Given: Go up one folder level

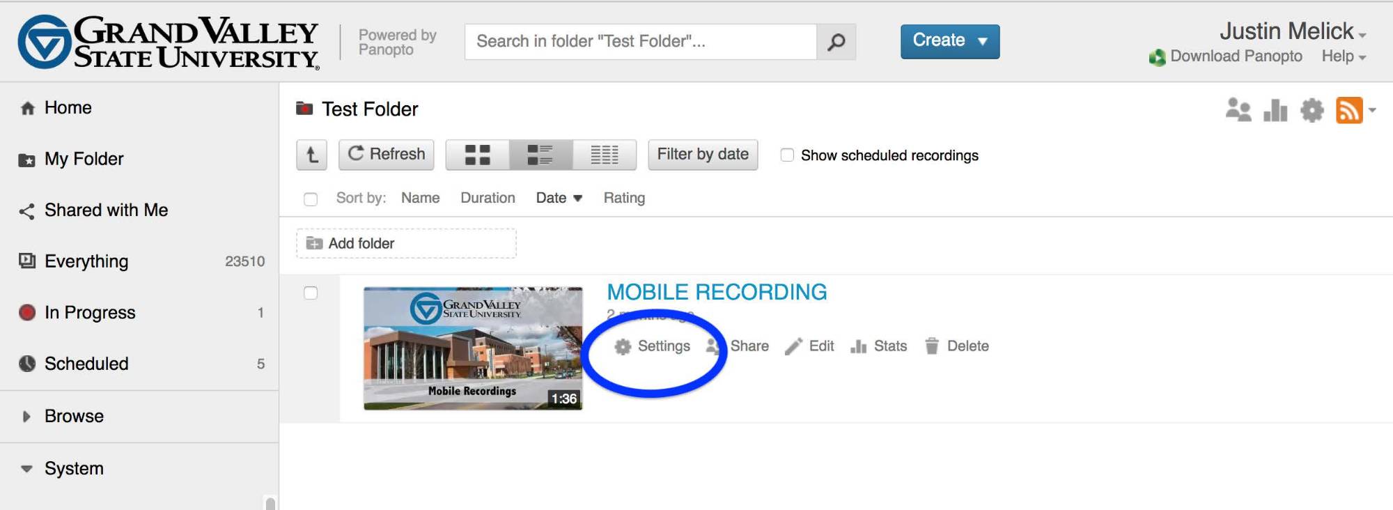Looking at the screenshot, I should click(x=311, y=155).
